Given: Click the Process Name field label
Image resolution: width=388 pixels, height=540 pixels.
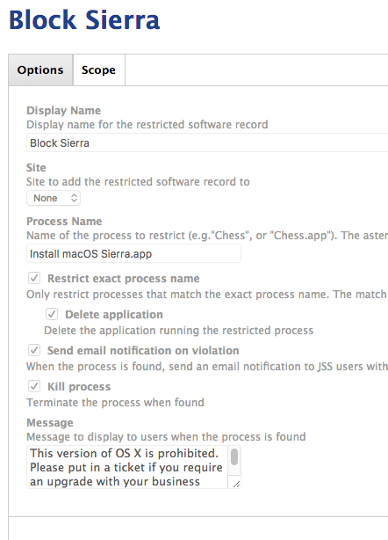Looking at the screenshot, I should tap(64, 221).
